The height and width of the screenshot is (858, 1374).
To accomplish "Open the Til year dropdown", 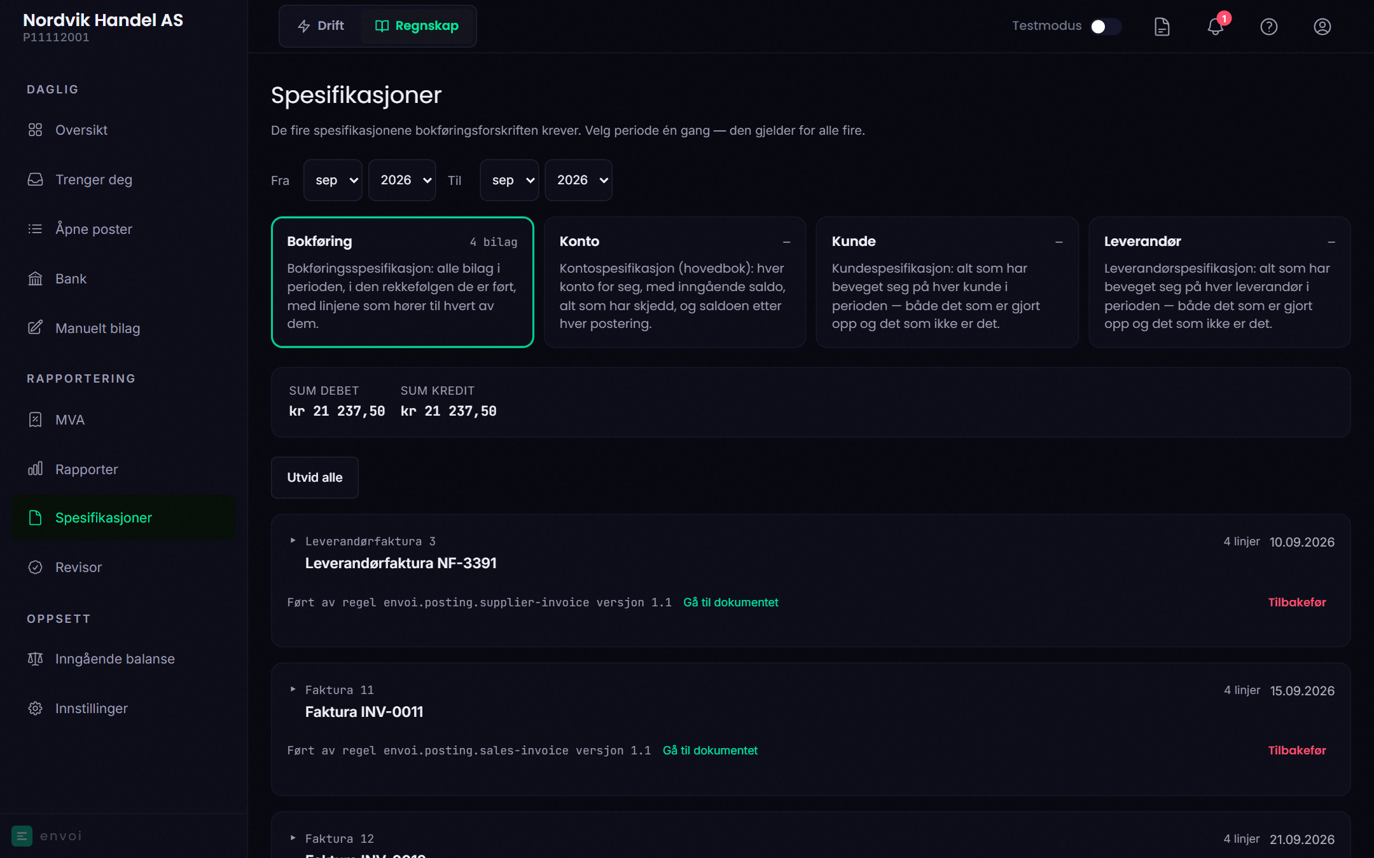I will click(578, 180).
